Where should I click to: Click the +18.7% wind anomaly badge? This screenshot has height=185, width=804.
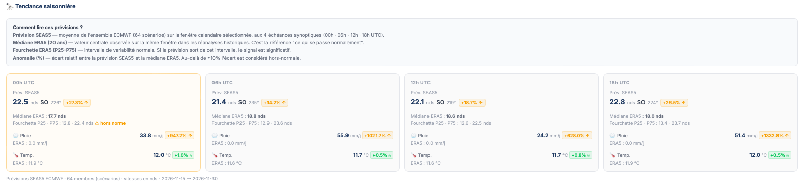[472, 102]
